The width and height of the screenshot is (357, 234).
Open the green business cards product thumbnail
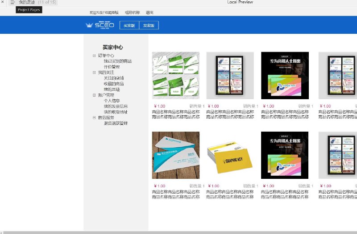click(176, 75)
